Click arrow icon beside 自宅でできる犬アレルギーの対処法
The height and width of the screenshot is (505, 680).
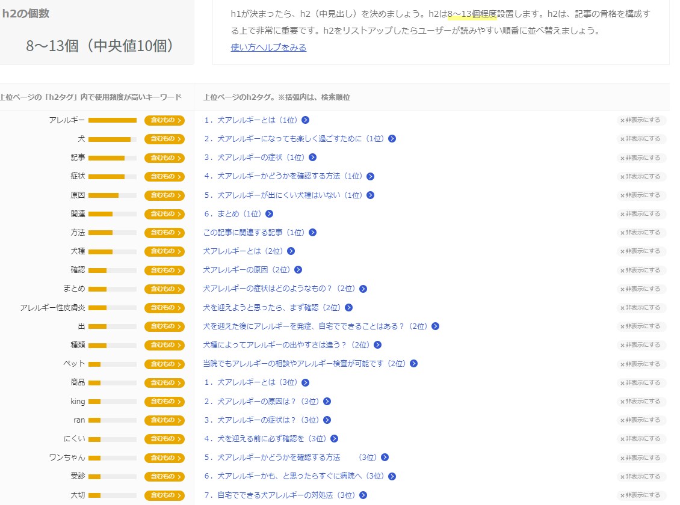coord(363,495)
